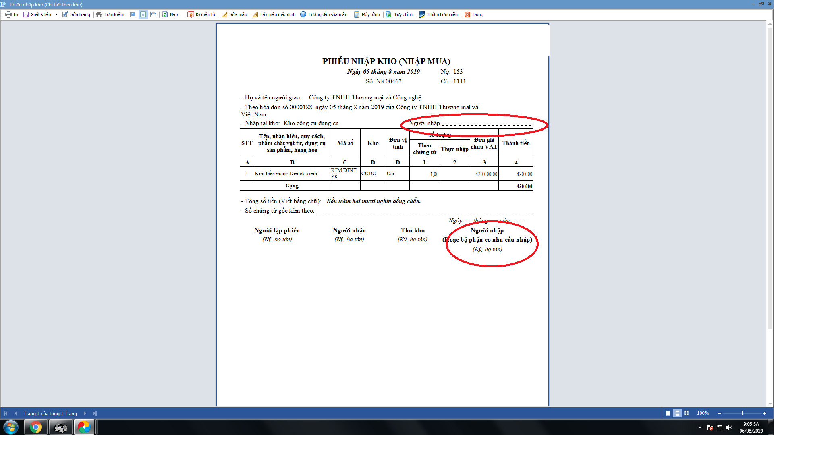Click Ký điện tử digital signature icon
This screenshot has height=464, width=830.
click(191, 14)
